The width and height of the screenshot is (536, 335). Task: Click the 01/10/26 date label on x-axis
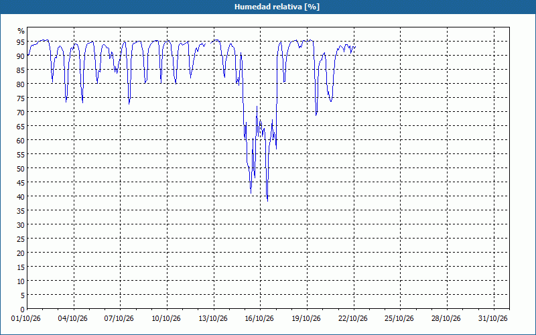[x=26, y=319]
